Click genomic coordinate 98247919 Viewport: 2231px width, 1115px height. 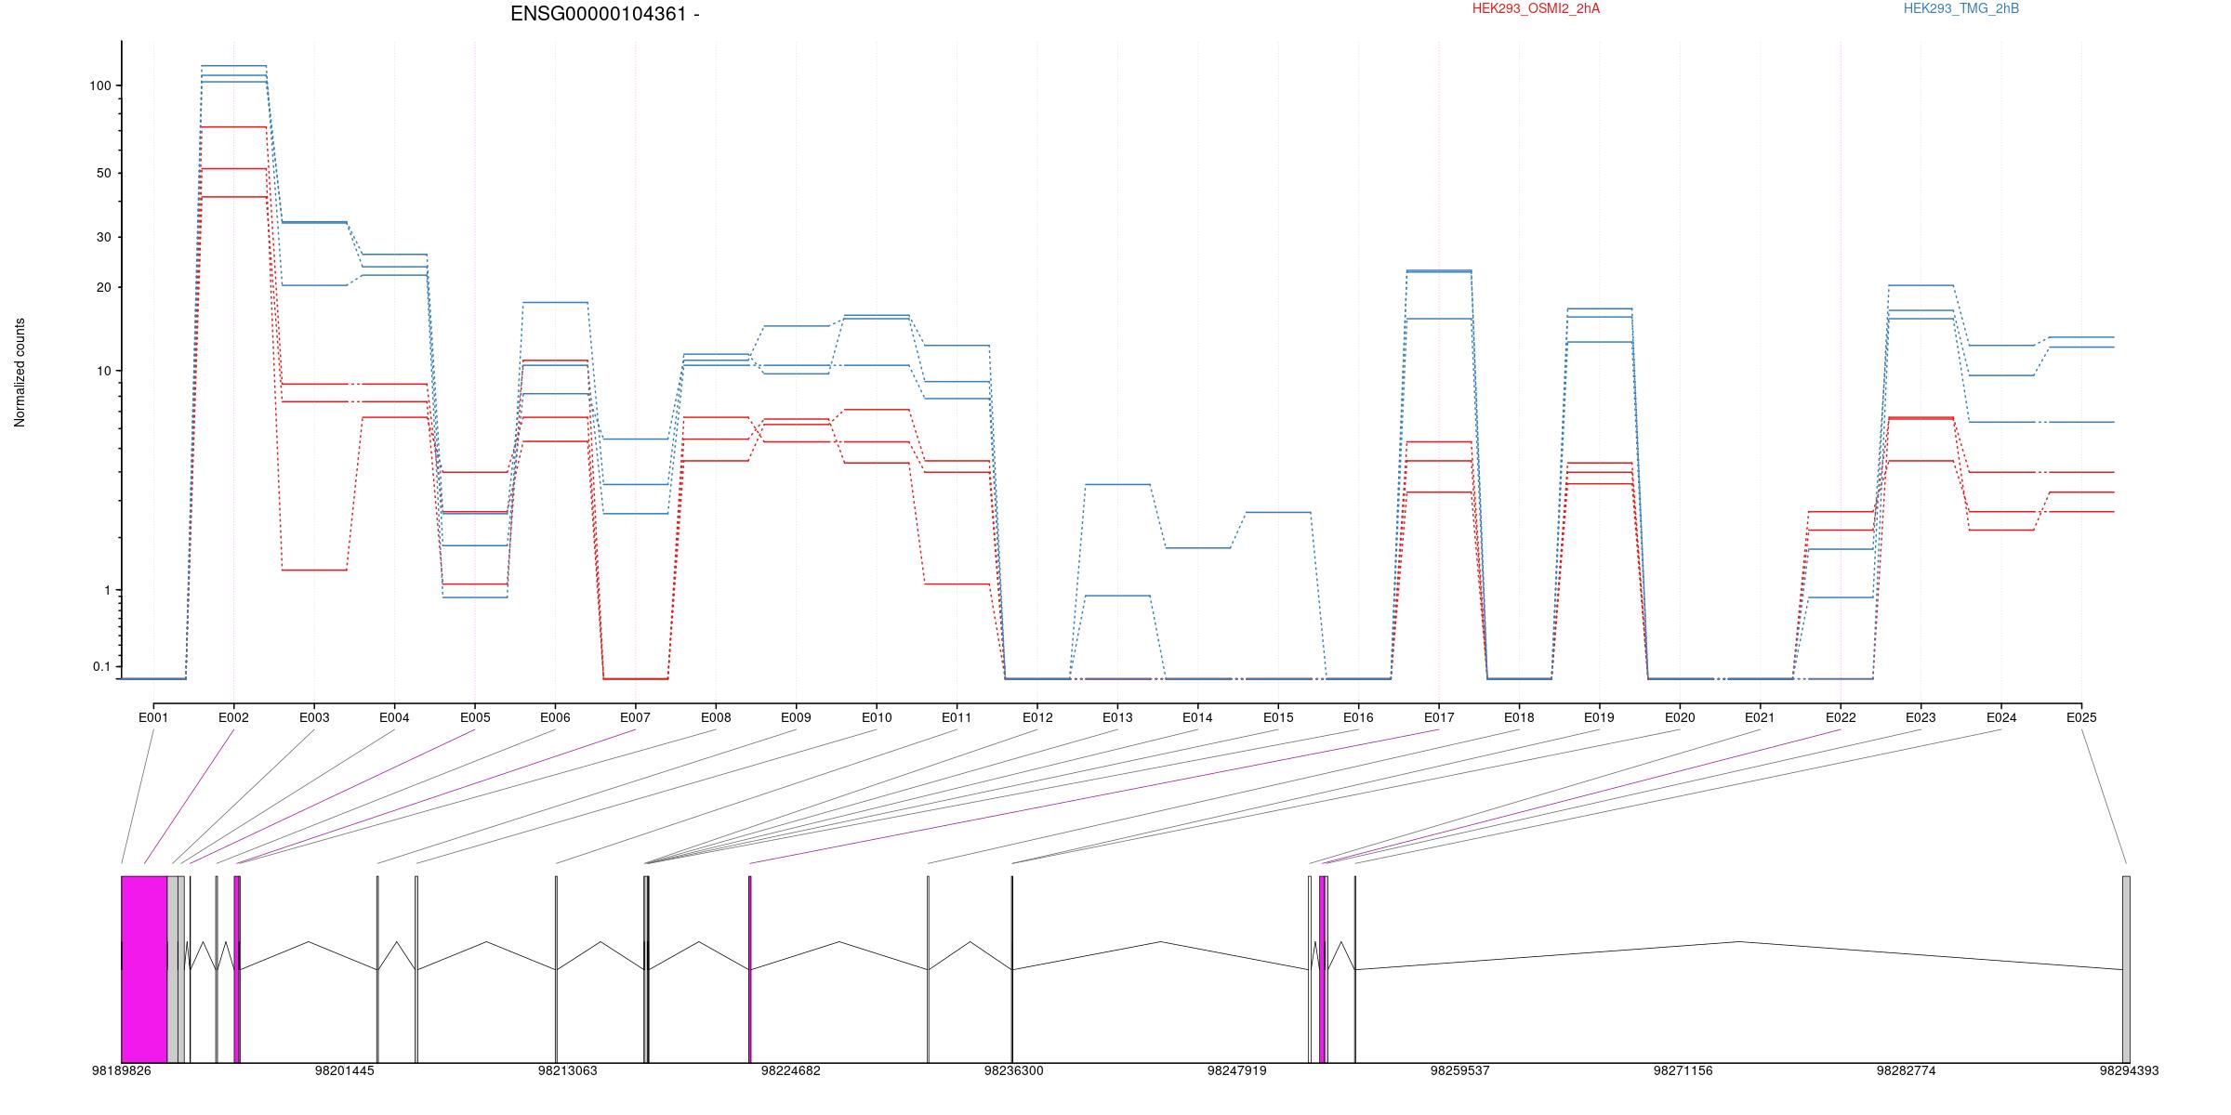[1237, 1070]
